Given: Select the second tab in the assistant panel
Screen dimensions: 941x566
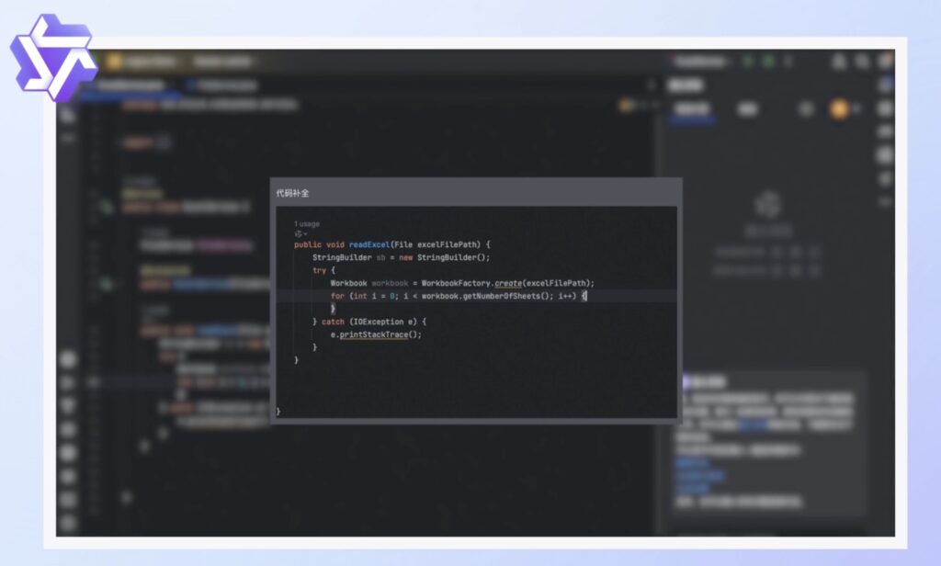Looking at the screenshot, I should 748,108.
